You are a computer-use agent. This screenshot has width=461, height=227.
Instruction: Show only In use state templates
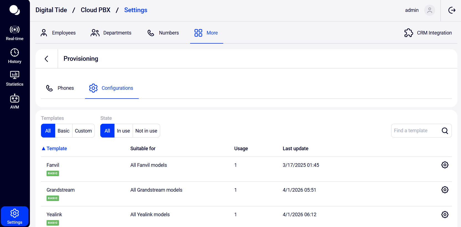point(123,131)
